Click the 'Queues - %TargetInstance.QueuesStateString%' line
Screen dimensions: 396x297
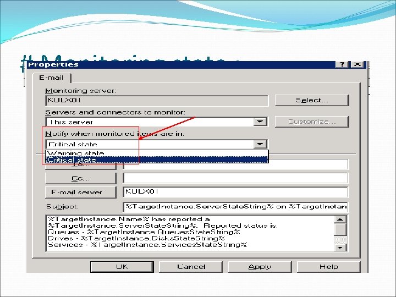[x=144, y=232]
